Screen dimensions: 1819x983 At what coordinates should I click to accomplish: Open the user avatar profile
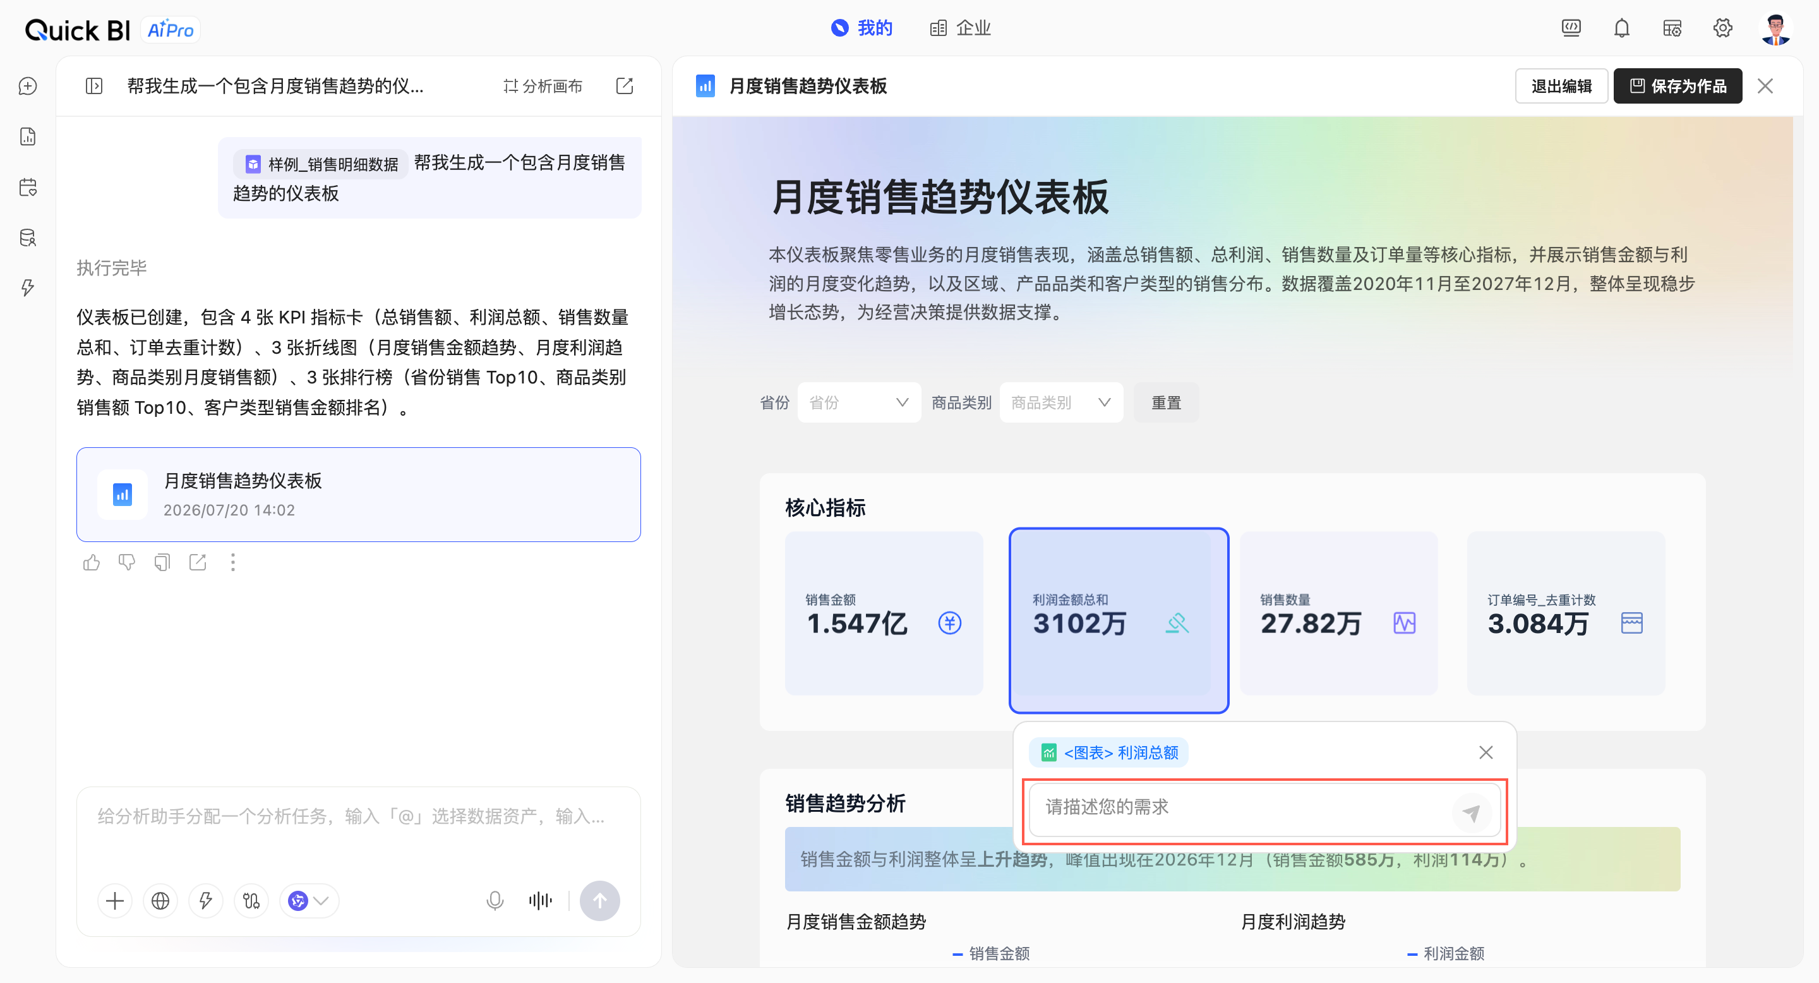[1775, 28]
